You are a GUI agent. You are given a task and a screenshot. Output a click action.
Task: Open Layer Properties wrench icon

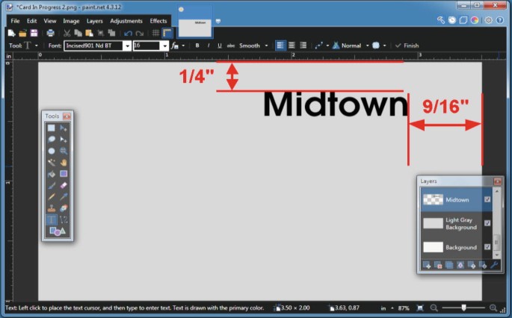pyautogui.click(x=496, y=265)
